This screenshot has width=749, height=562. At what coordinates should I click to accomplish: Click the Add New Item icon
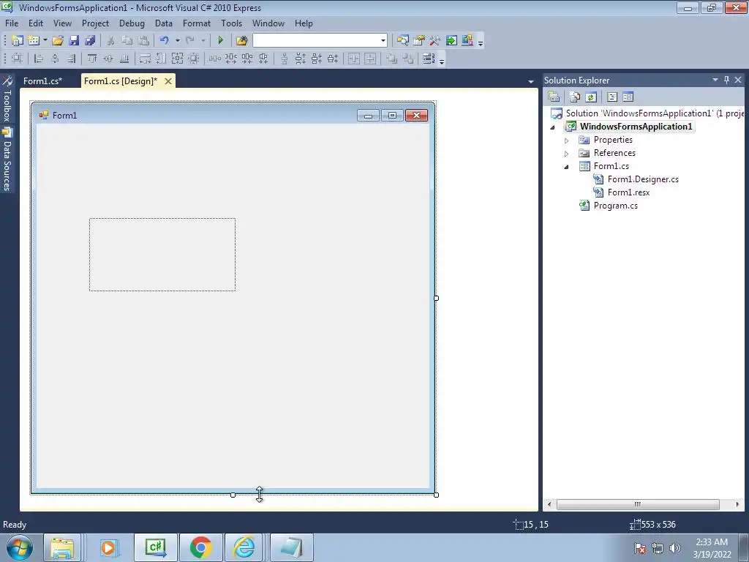[34, 41]
